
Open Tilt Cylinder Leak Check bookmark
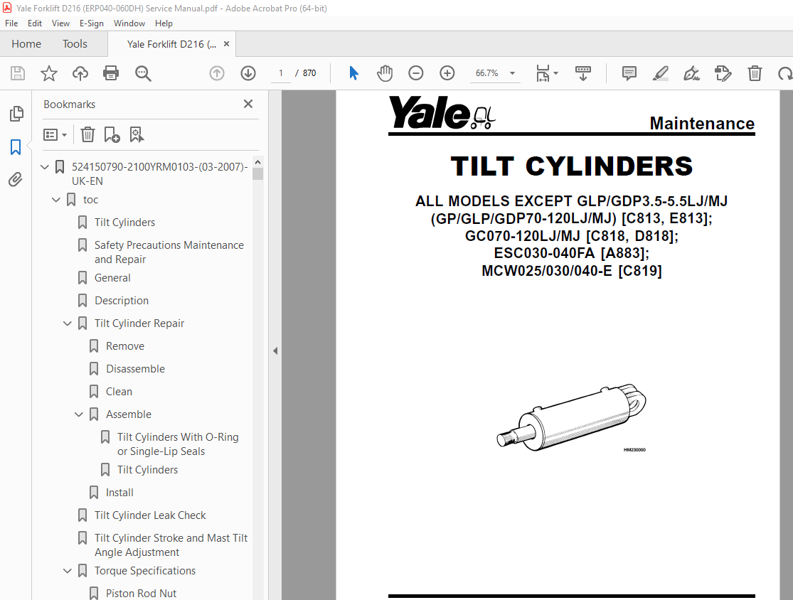click(x=149, y=515)
